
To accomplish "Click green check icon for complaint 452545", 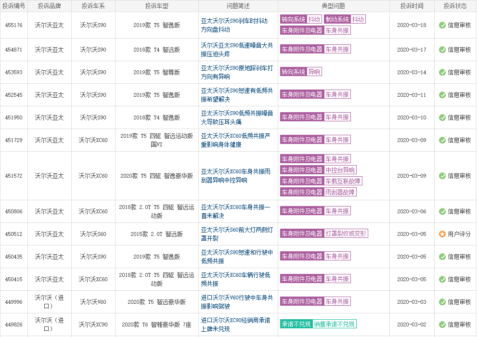I will tap(442, 95).
